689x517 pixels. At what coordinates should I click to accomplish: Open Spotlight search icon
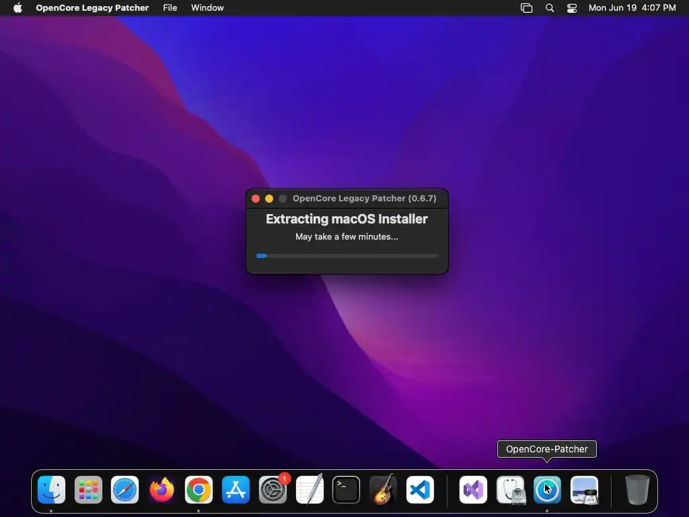click(x=550, y=7)
